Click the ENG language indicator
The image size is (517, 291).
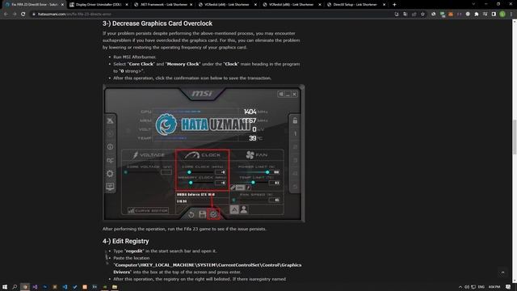tap(481, 287)
